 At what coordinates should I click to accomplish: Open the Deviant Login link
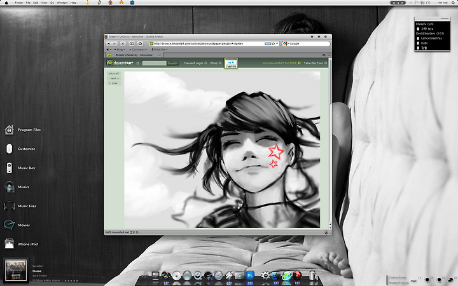click(195, 63)
